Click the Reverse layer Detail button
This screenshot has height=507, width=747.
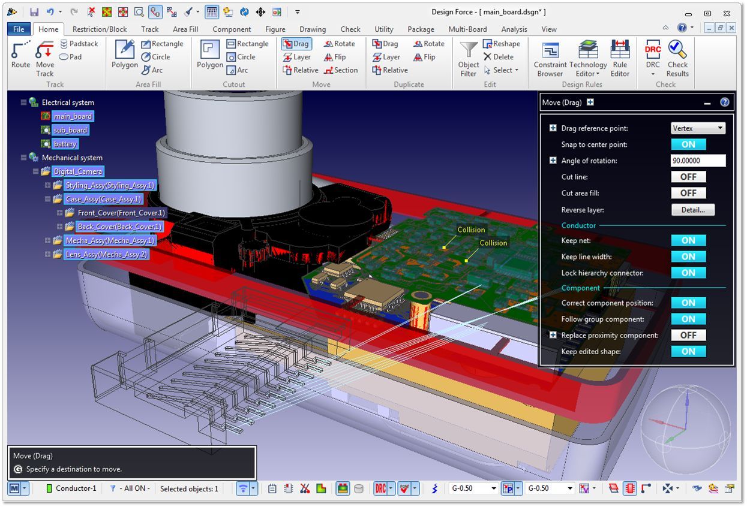point(692,210)
